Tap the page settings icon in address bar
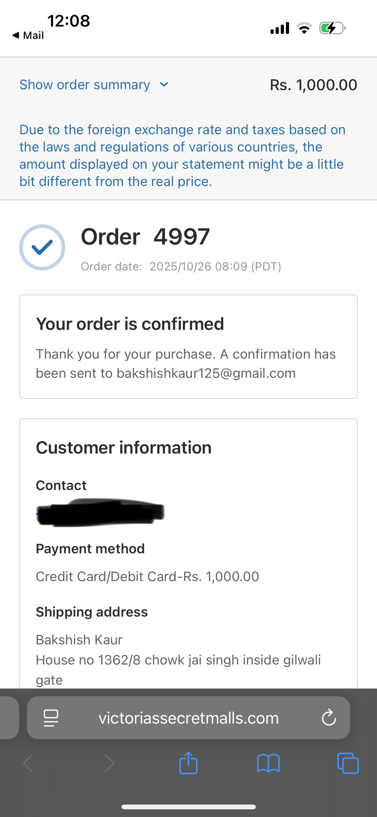 [51, 718]
